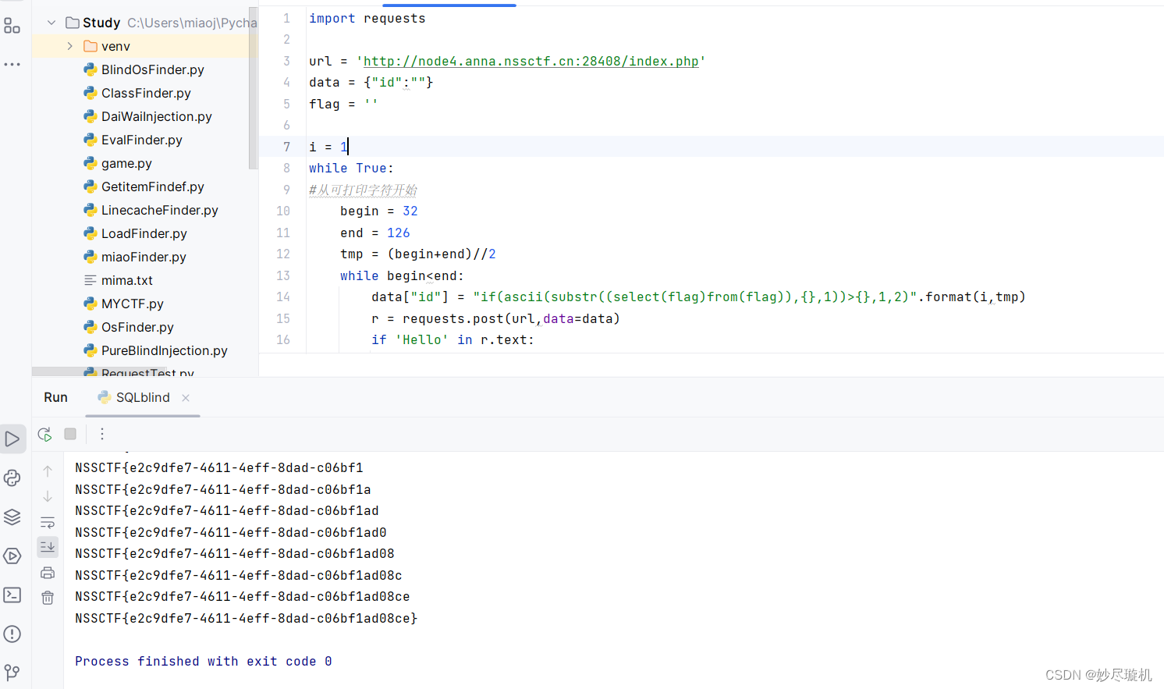Open LoadFinder.py file
The height and width of the screenshot is (689, 1164).
[144, 233]
